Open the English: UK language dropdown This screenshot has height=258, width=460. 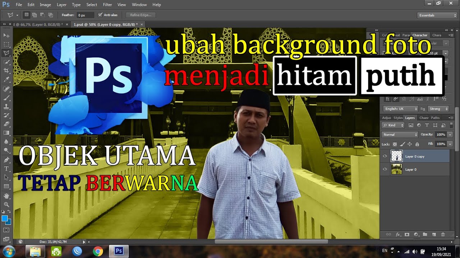[401, 109]
